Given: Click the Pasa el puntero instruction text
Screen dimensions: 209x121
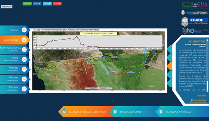Looking at the screenshot, I should click(66, 30).
